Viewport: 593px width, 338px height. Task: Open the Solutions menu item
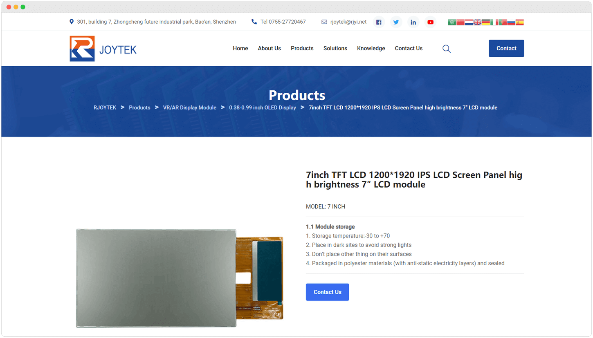tap(335, 48)
